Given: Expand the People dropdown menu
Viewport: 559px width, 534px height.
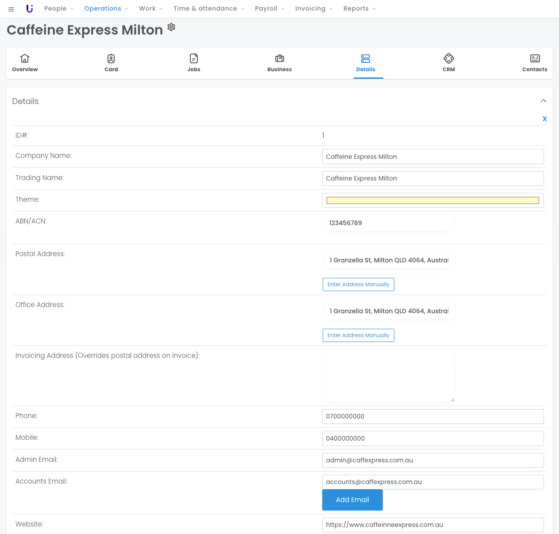Looking at the screenshot, I should [59, 9].
